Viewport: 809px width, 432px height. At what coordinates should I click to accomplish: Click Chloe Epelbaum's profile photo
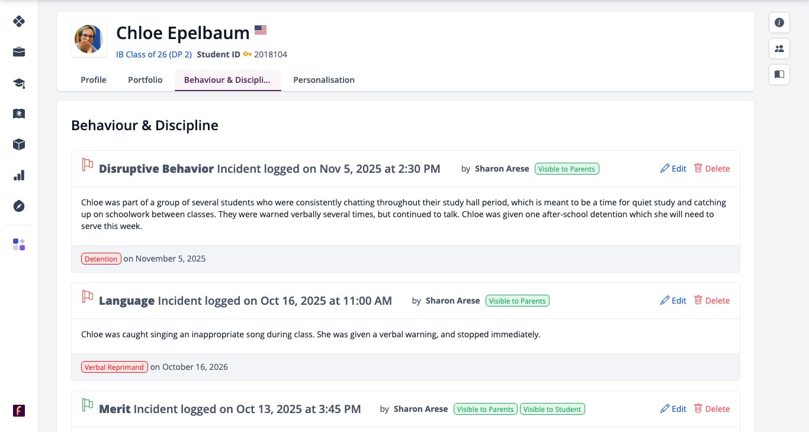coord(89,39)
